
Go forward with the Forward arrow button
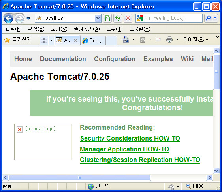(x=19, y=18)
